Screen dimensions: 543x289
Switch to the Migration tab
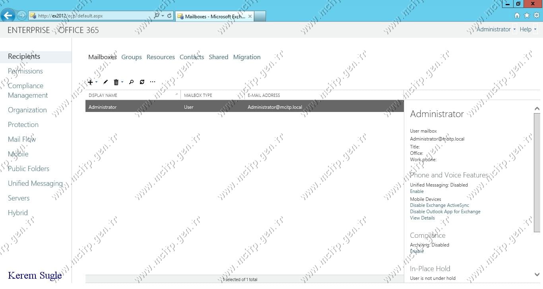[x=247, y=57]
